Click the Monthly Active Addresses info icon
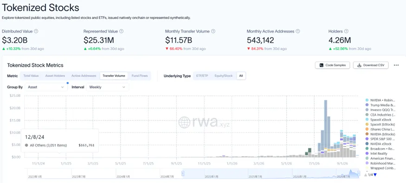 click(298, 32)
